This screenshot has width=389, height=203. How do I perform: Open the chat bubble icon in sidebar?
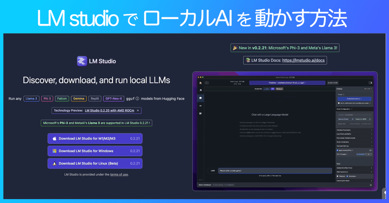pyautogui.click(x=200, y=98)
